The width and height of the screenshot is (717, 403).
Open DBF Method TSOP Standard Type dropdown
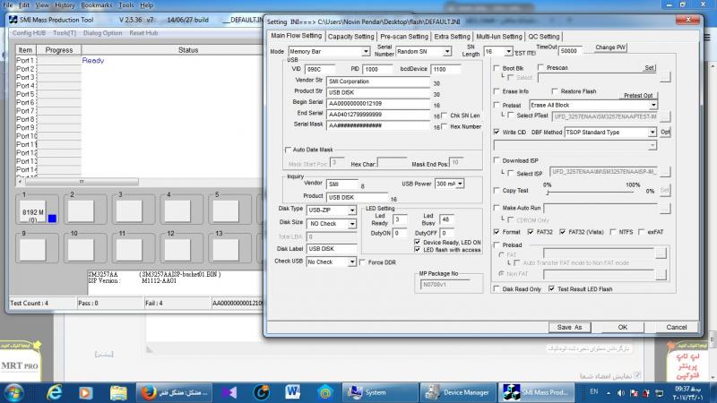[652, 133]
